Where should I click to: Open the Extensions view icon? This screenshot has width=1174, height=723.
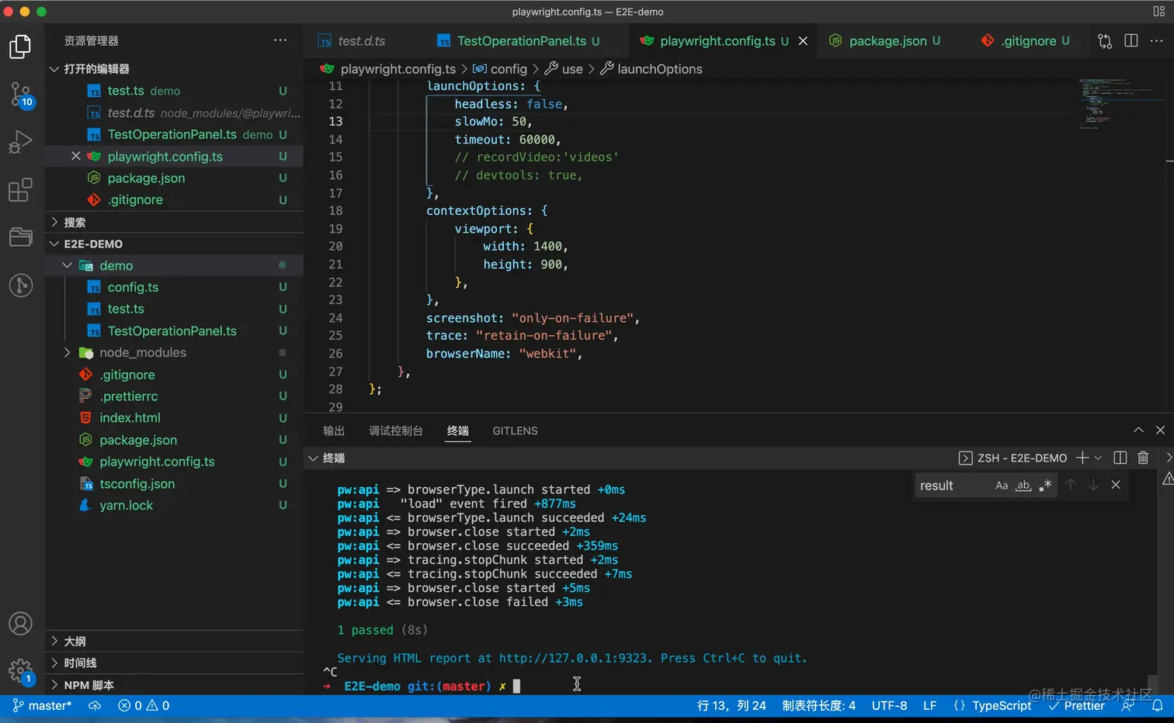(x=21, y=190)
